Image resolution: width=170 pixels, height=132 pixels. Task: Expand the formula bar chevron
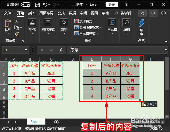tap(166, 50)
